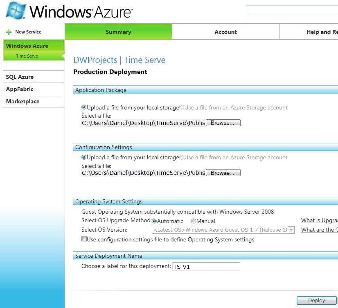Click the search box at the top
Viewport: 338px width, 308px height.
(x=292, y=10)
